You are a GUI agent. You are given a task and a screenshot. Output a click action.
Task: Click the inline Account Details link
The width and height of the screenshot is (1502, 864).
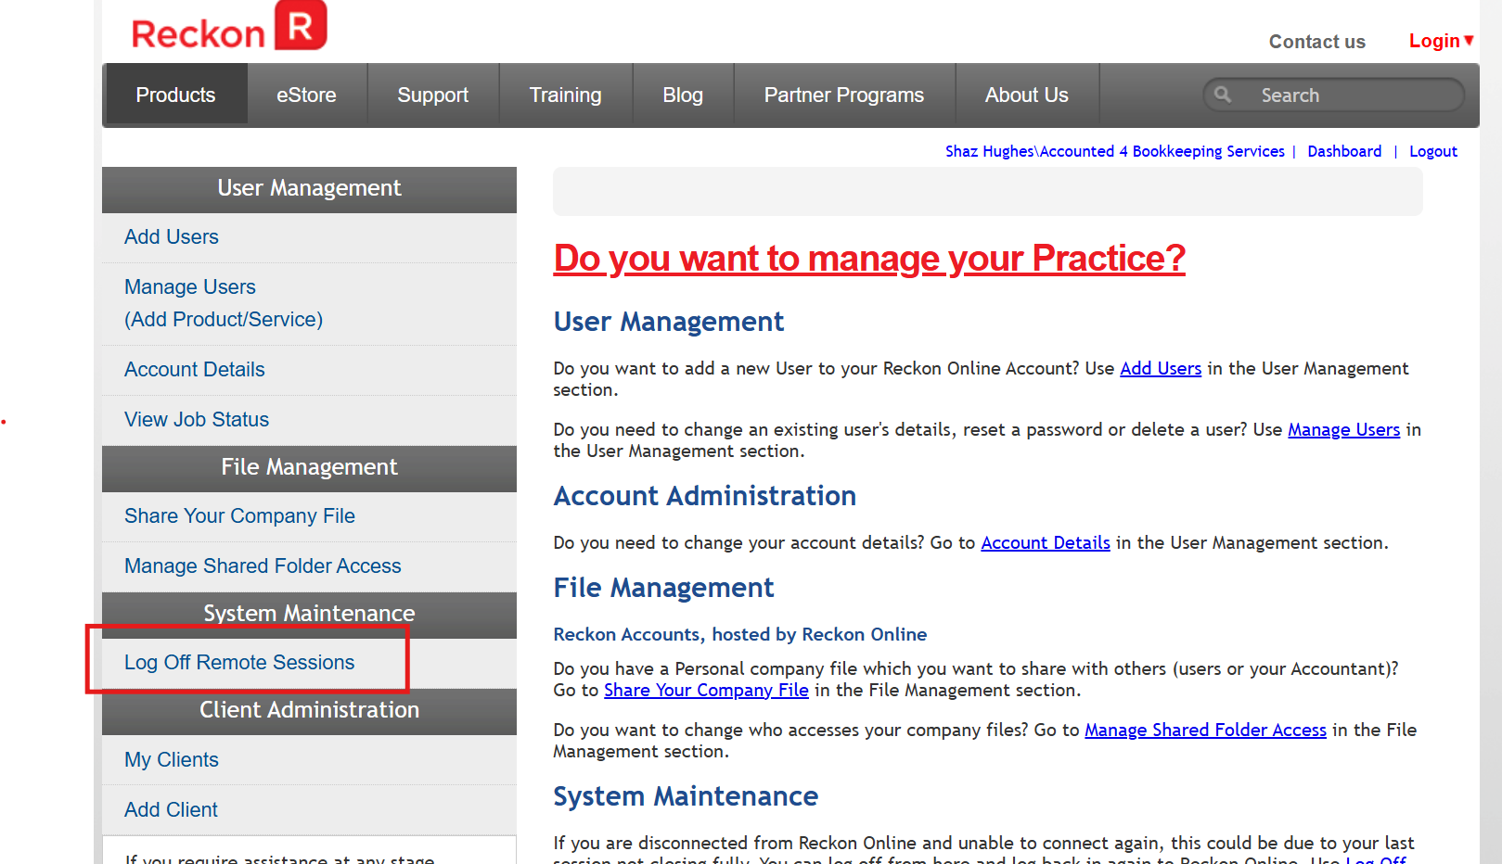point(1046,542)
